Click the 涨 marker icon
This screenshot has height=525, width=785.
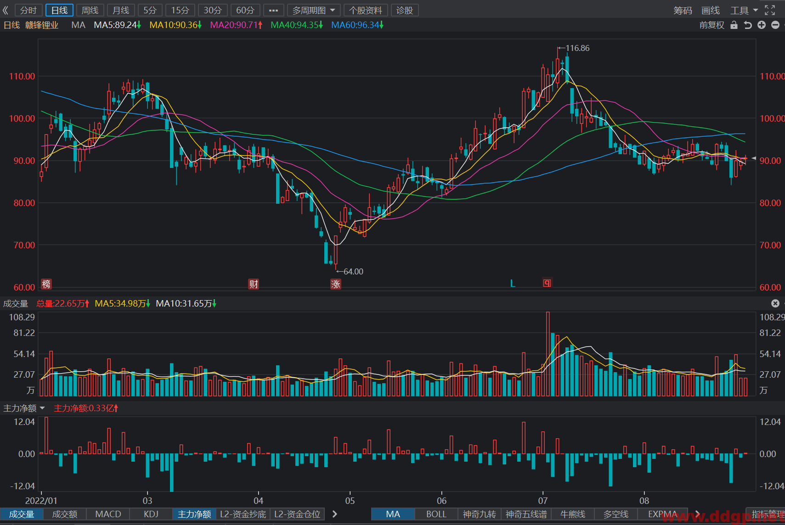(336, 284)
